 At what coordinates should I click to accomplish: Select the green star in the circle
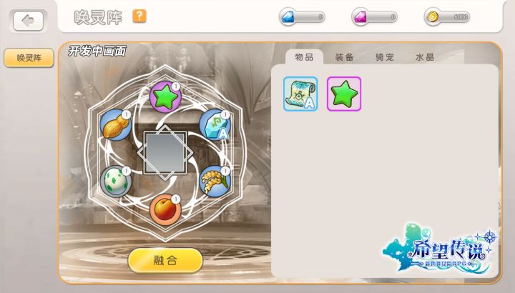(165, 97)
